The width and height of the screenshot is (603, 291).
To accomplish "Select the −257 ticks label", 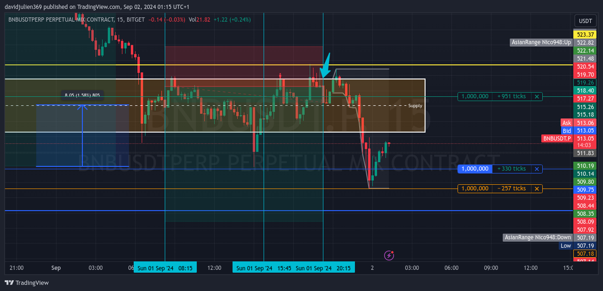I will [511, 189].
